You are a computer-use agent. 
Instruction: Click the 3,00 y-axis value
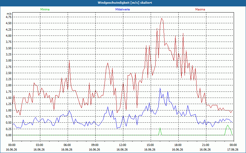click(x=9, y=61)
